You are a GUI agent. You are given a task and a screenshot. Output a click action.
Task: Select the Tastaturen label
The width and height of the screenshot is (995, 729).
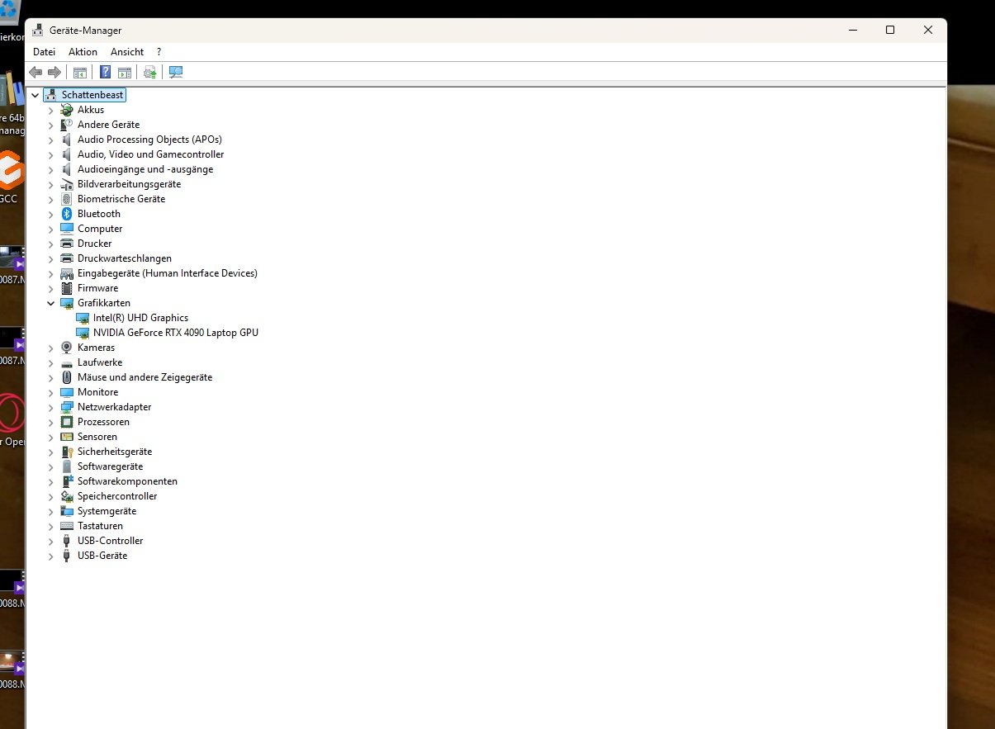click(x=100, y=526)
